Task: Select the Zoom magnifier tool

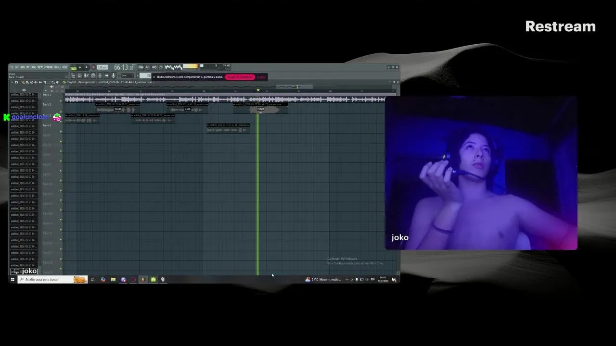Action: (x=53, y=82)
